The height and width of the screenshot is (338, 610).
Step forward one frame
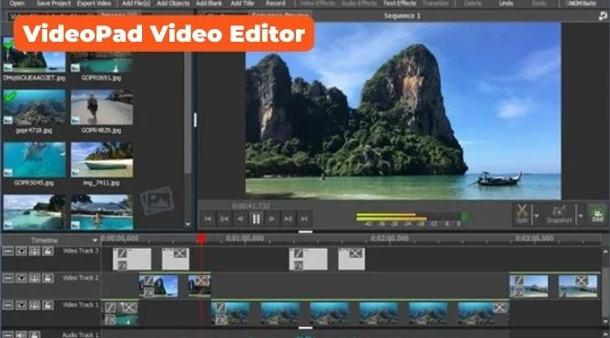tap(272, 219)
